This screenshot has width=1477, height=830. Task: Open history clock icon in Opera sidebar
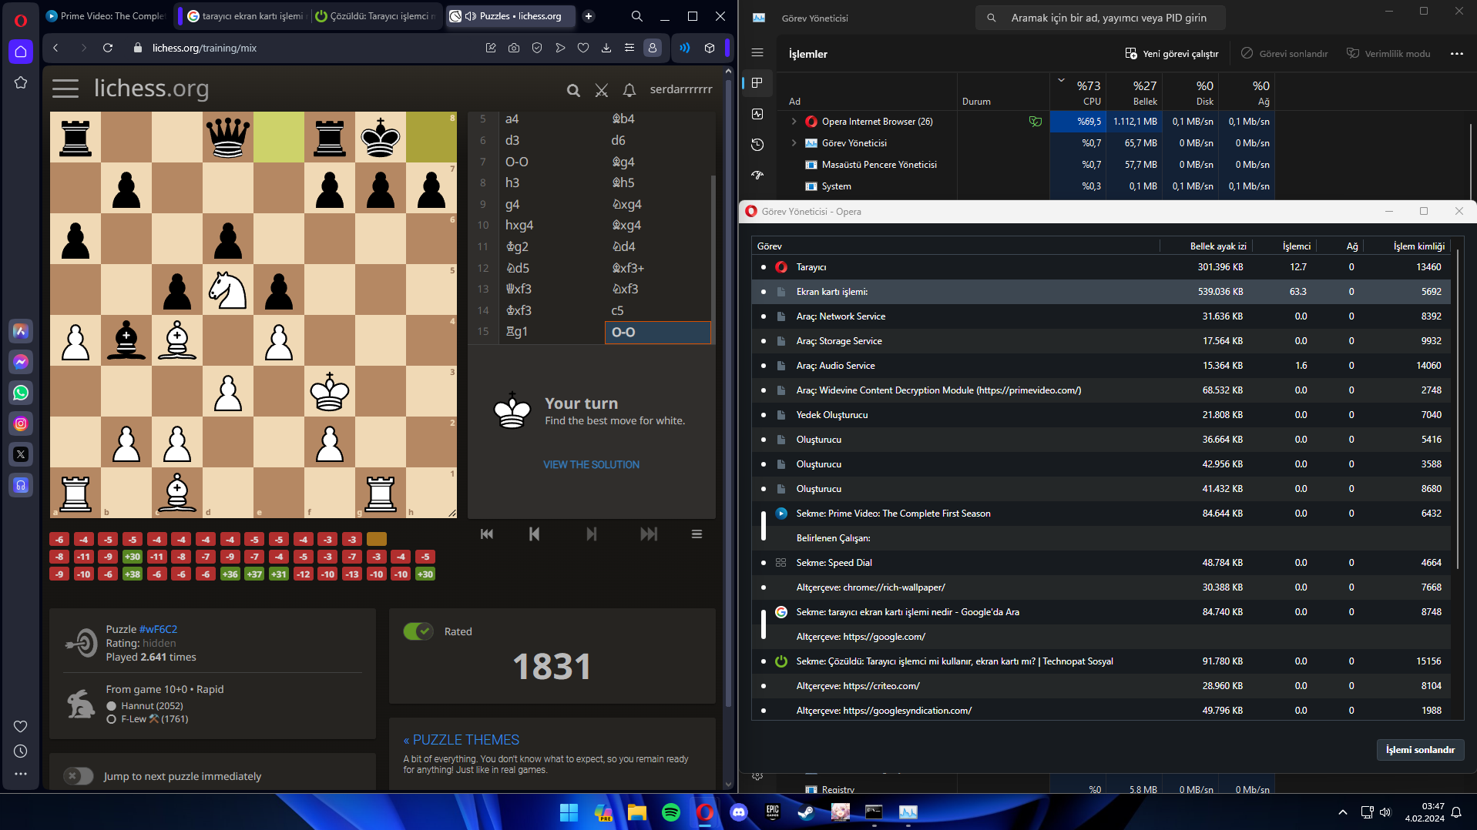(21, 751)
